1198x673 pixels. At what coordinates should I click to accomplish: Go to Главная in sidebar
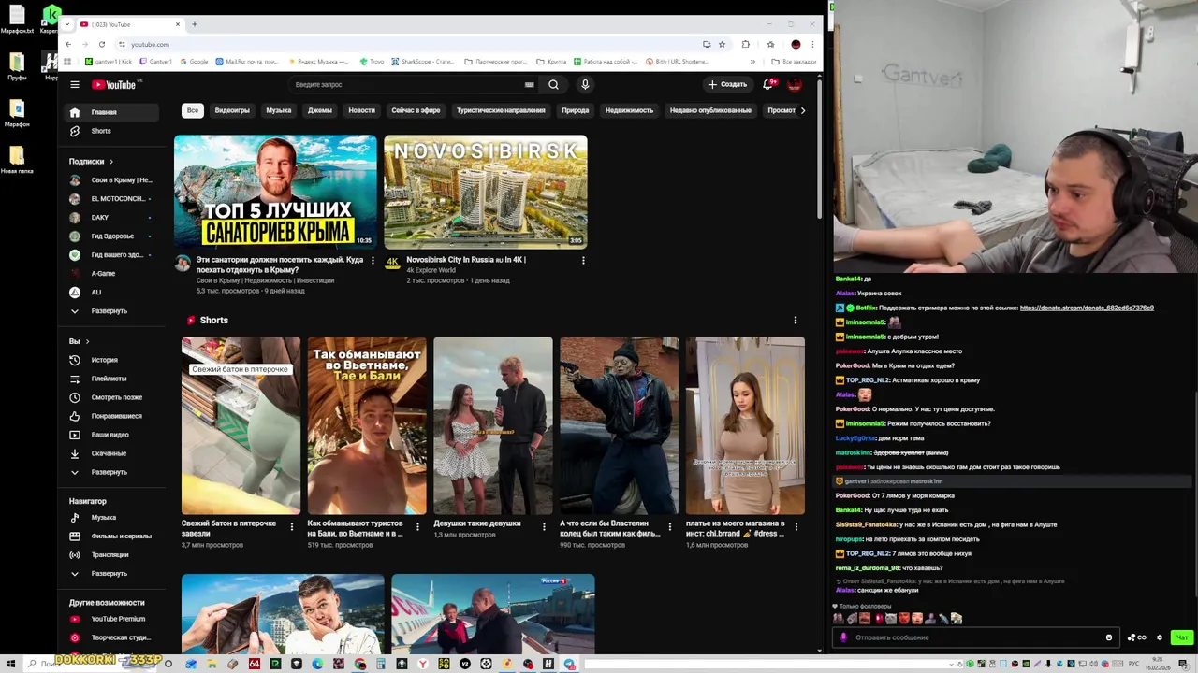coord(112,112)
